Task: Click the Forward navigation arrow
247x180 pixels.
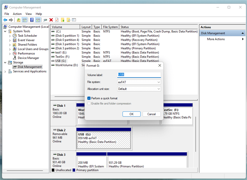Action: pyautogui.click(x=11, y=20)
